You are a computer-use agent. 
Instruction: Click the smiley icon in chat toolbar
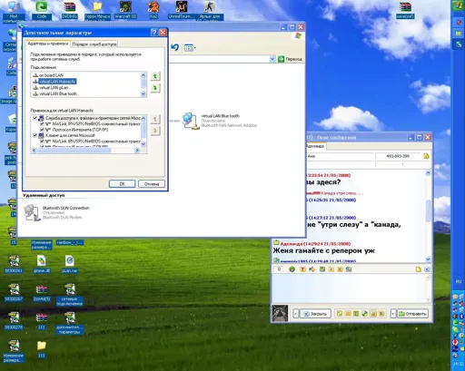tap(292, 269)
